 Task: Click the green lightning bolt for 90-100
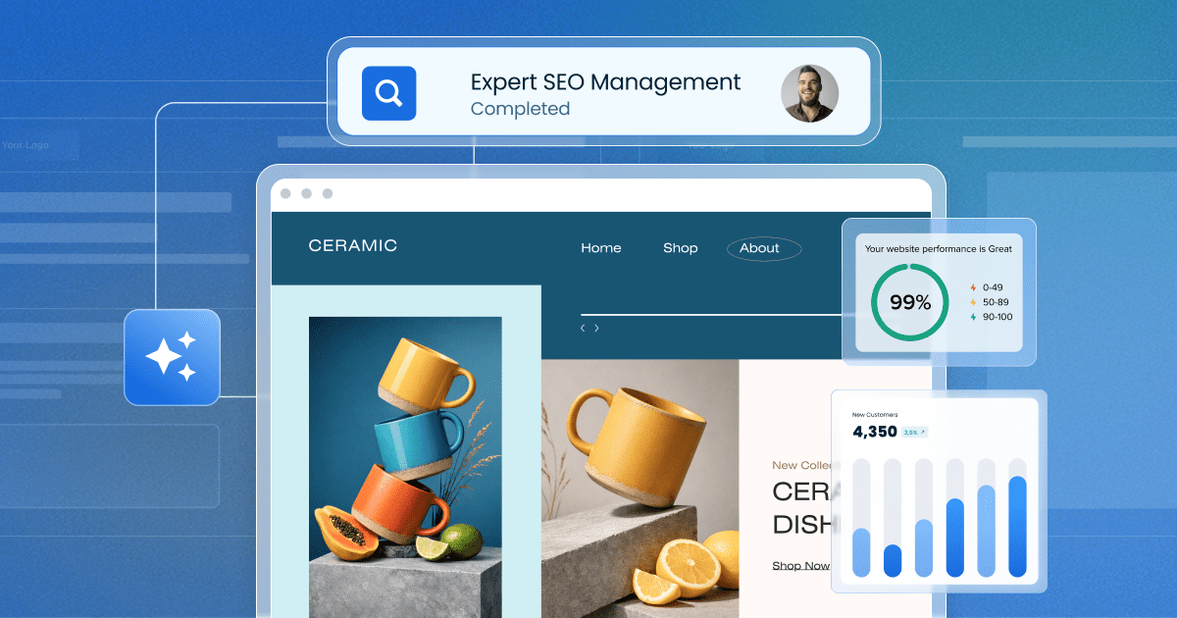[973, 317]
